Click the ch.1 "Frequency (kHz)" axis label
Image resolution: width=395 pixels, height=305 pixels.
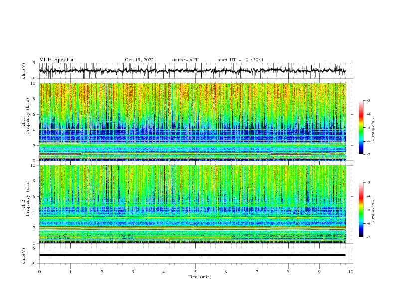pyautogui.click(x=27, y=117)
